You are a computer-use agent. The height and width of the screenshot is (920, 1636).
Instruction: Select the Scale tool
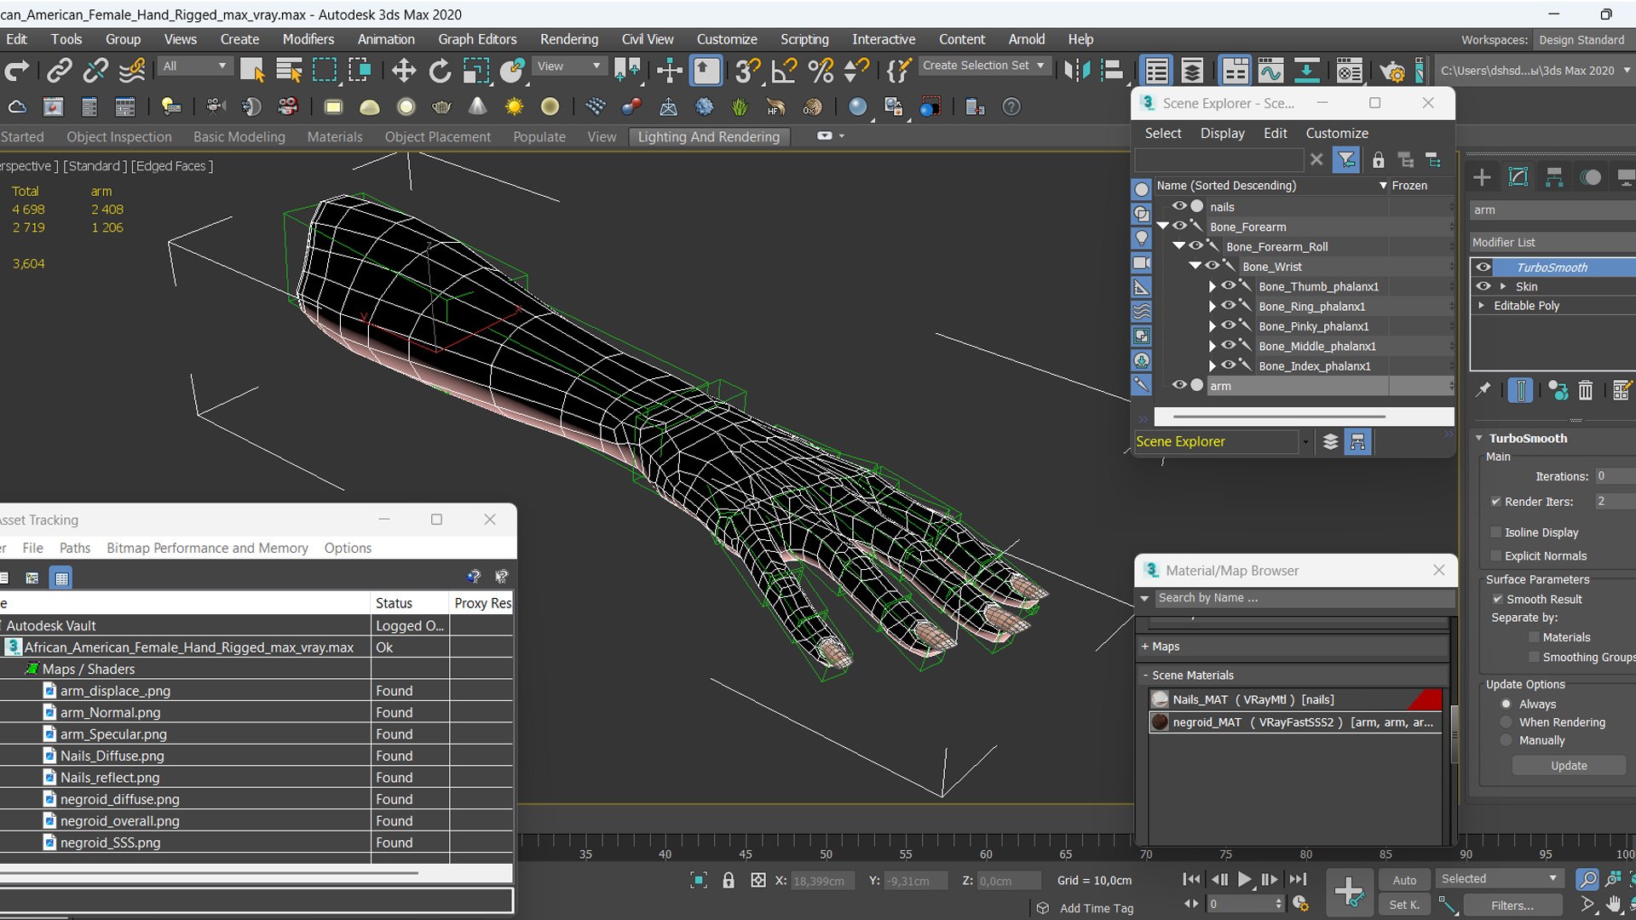point(476,71)
